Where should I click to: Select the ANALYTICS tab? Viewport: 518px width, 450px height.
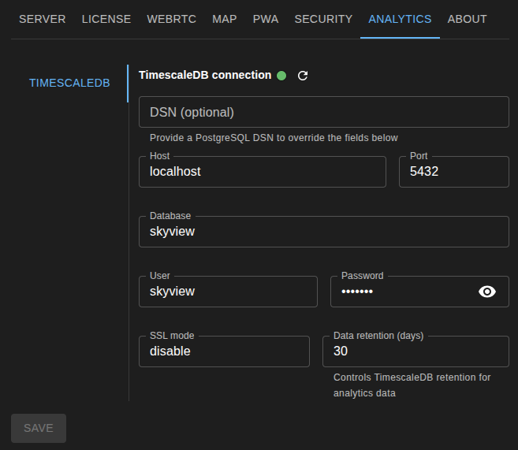(x=400, y=19)
